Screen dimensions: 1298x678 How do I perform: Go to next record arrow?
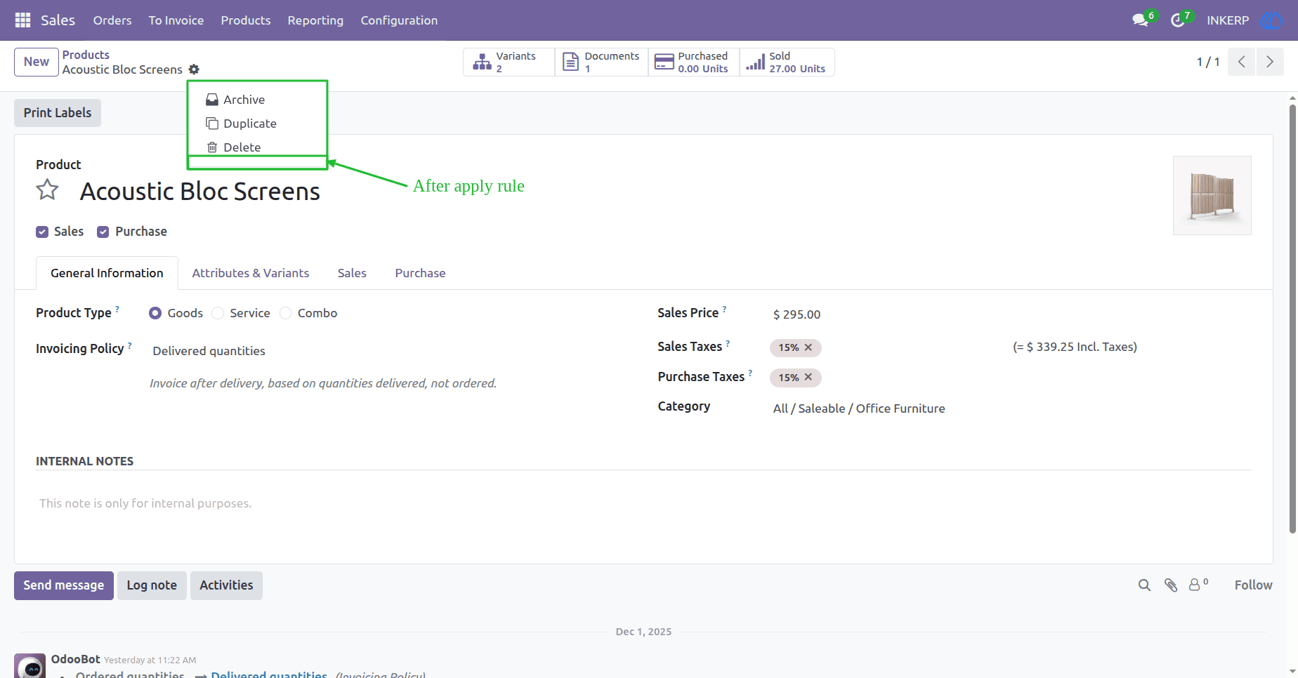(1270, 62)
